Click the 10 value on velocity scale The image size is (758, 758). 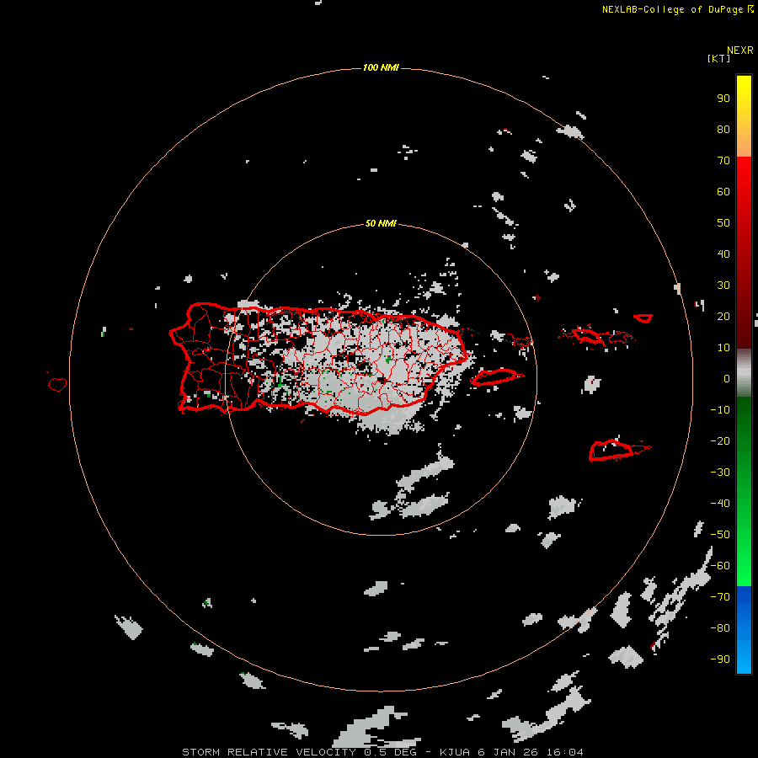tap(723, 348)
